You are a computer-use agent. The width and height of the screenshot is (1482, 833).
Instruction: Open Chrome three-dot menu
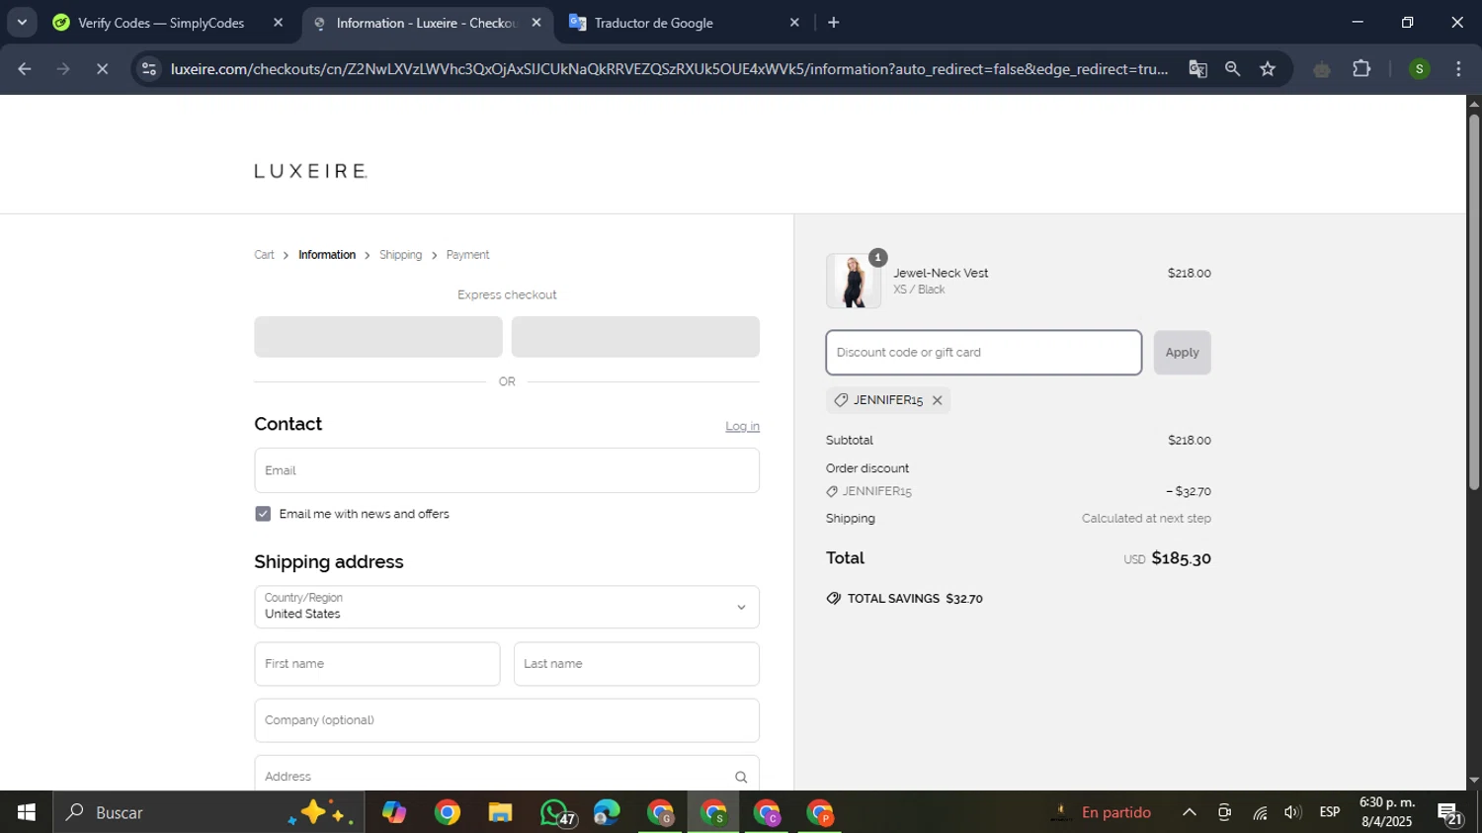[1458, 69]
